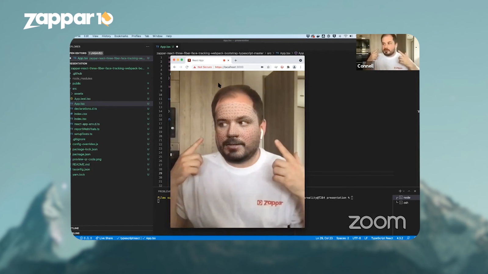The height and width of the screenshot is (274, 488).
Task: Click the camera permission icon in address bar
Action: click(262, 67)
